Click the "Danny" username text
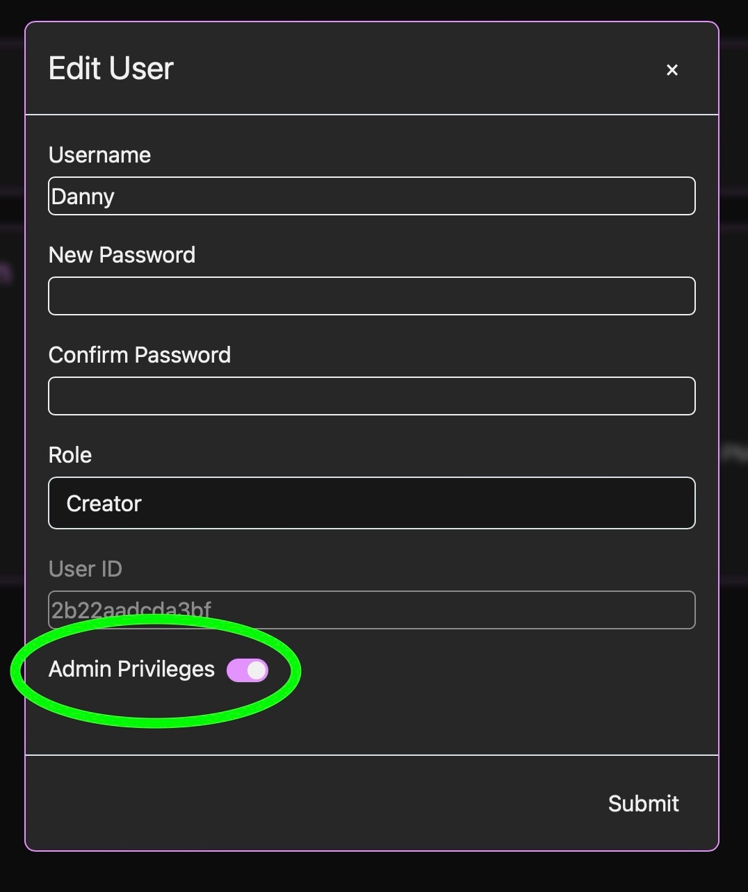 (x=83, y=197)
